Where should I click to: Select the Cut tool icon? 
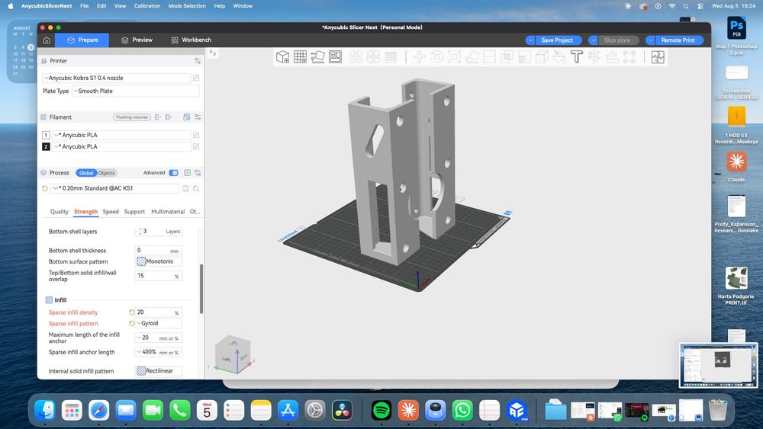click(x=489, y=57)
